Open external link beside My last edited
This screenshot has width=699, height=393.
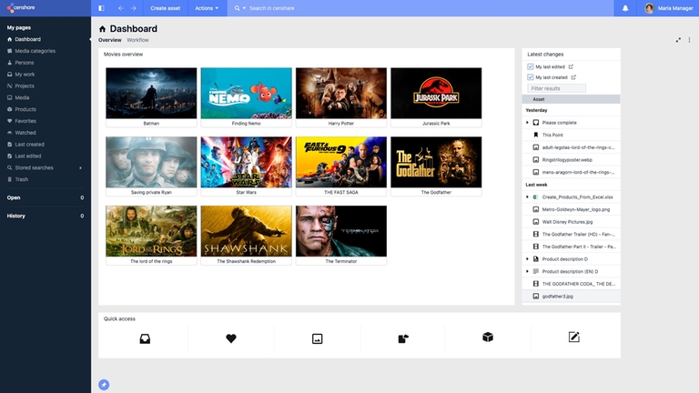coord(571,66)
